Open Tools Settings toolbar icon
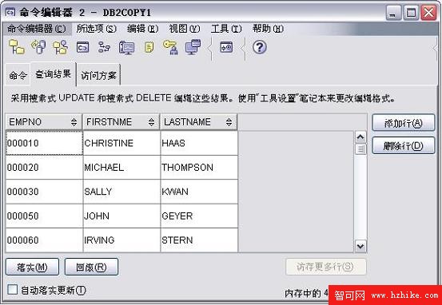 coord(226,47)
